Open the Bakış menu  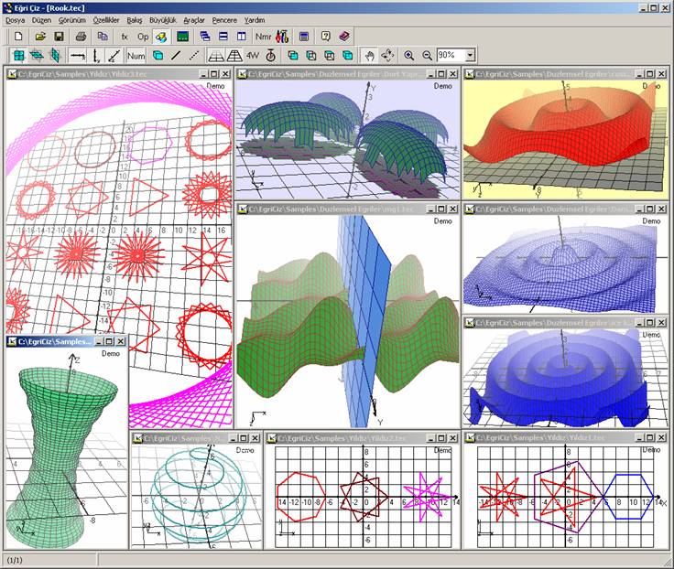click(134, 20)
